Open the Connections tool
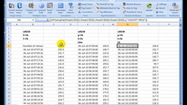Viewport: 187px width, 105px height. click(86, 12)
